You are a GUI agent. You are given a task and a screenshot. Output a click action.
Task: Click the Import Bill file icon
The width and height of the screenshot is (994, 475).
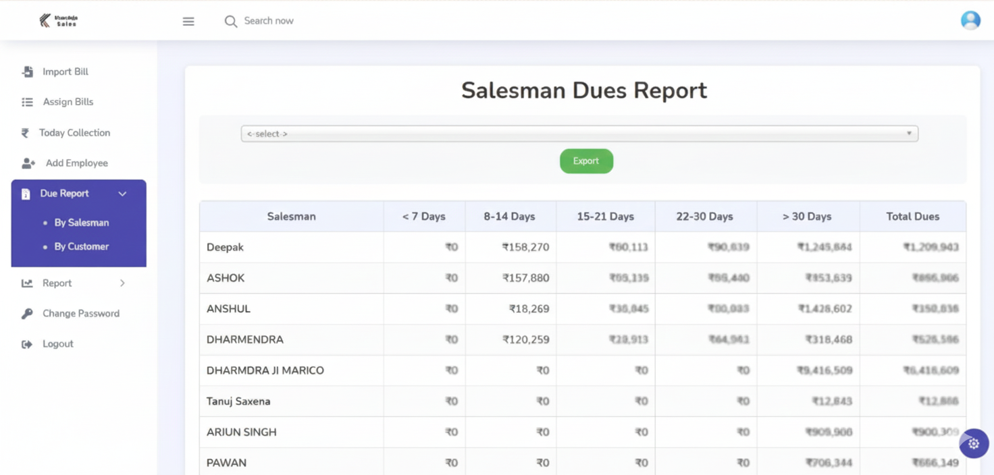point(28,72)
